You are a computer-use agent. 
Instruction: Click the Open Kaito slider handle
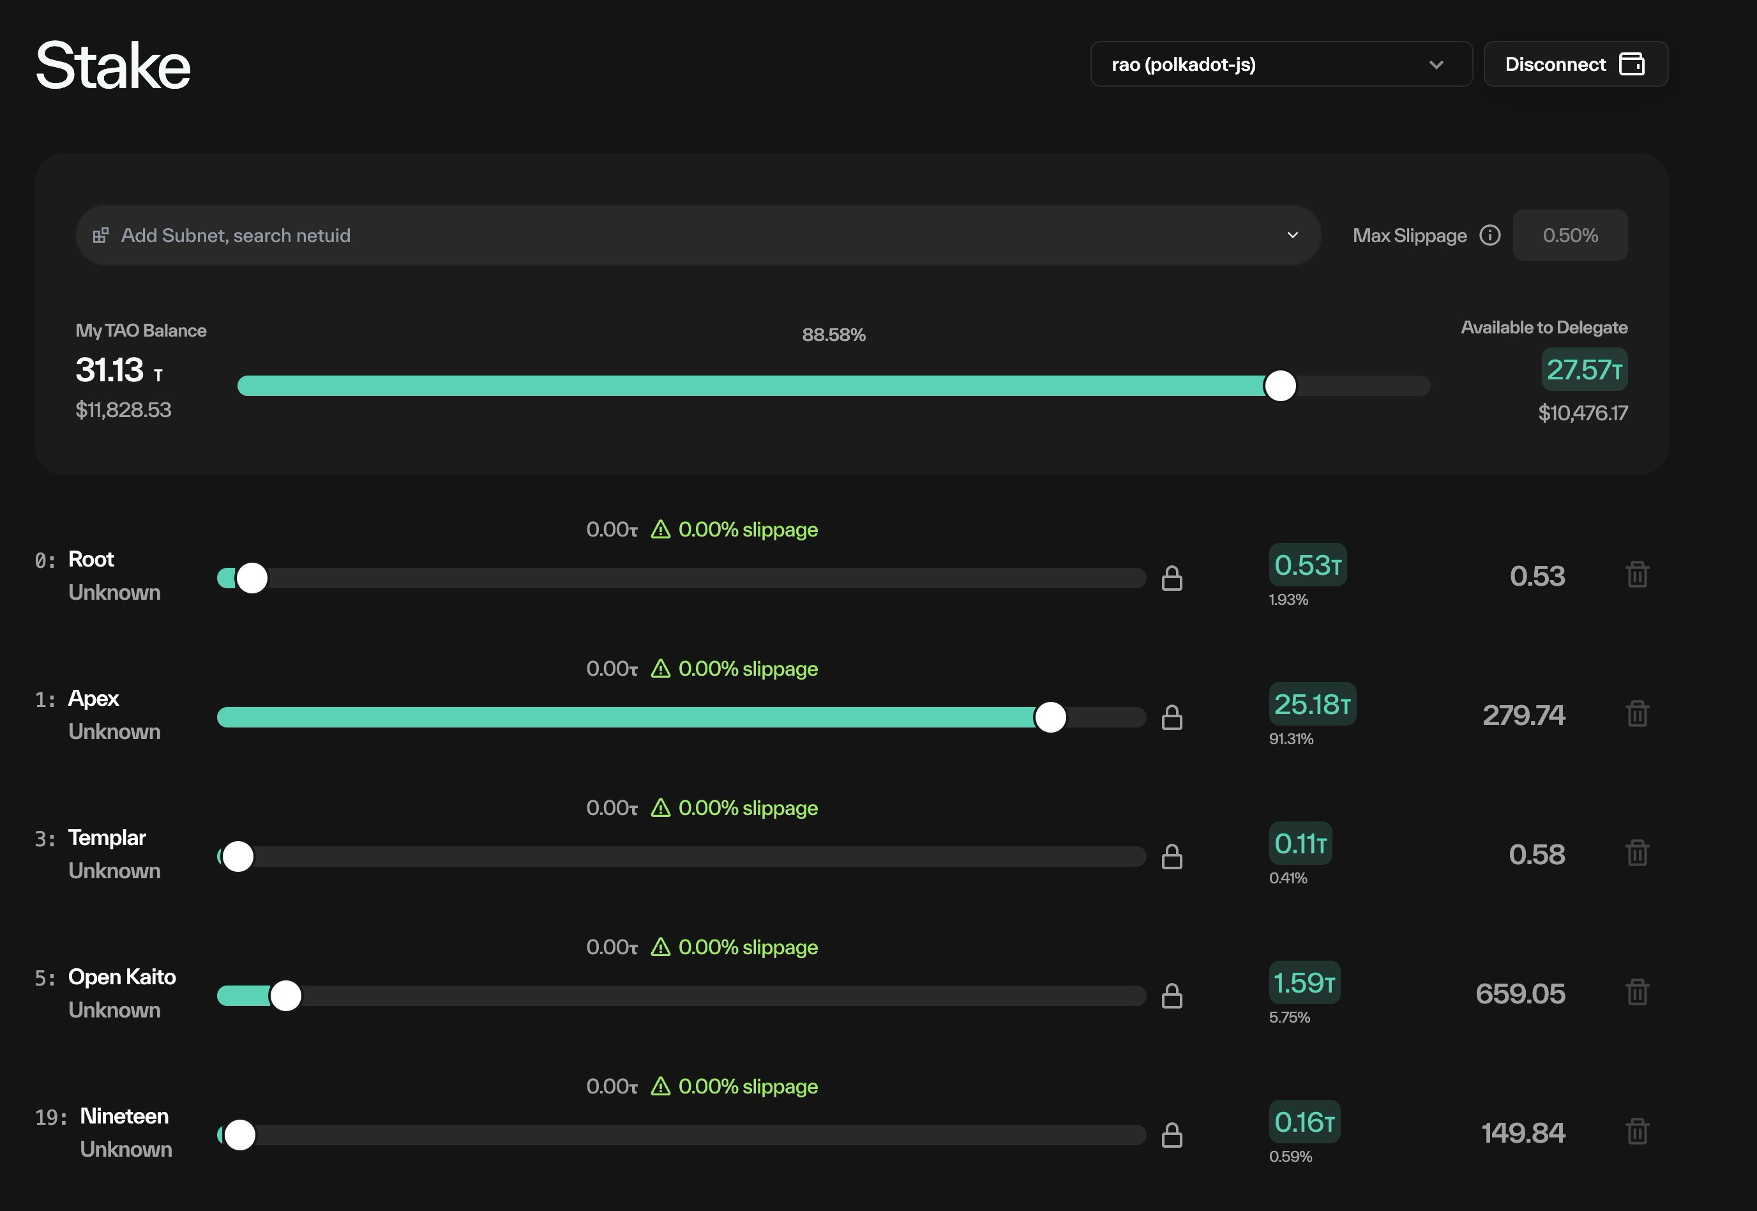(x=286, y=996)
